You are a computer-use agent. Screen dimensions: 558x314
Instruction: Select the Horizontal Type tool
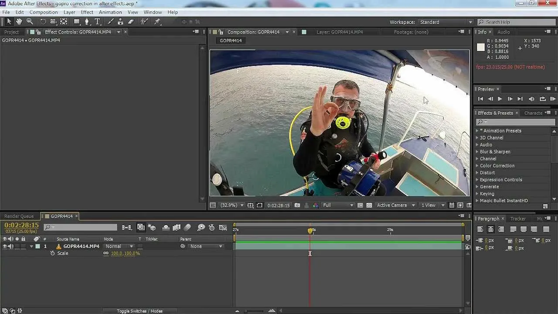pyautogui.click(x=98, y=22)
